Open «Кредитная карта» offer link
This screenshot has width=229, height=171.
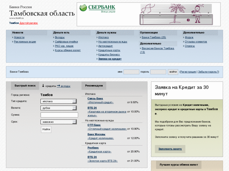pos(99,152)
